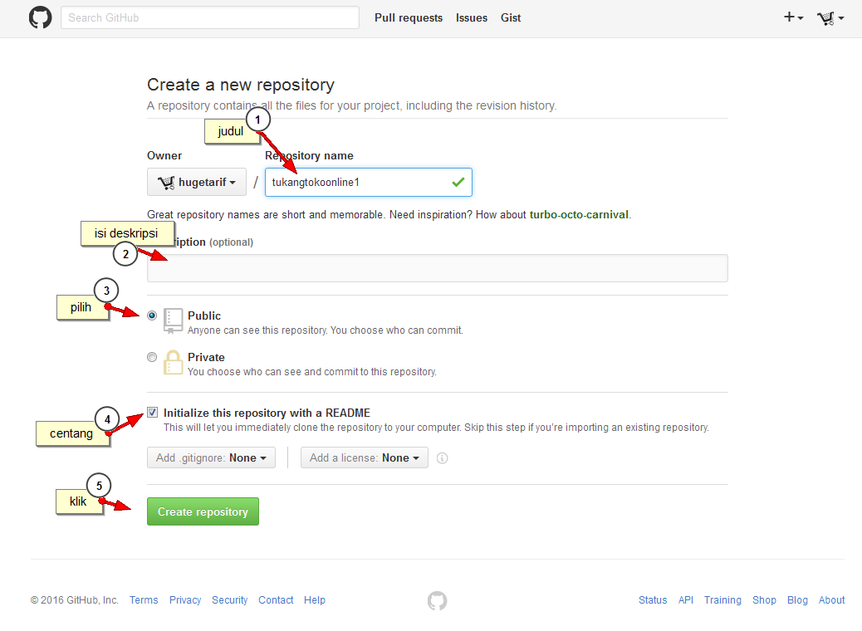Image resolution: width=862 pixels, height=631 pixels.
Task: Click the license info icon
Action: tap(443, 458)
